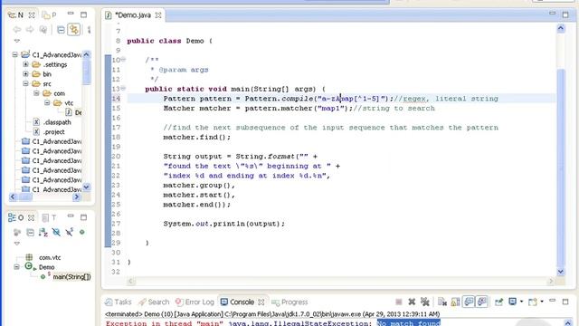This screenshot has width=579, height=326.
Task: Collapse the src folder
Action: pos(25,83)
